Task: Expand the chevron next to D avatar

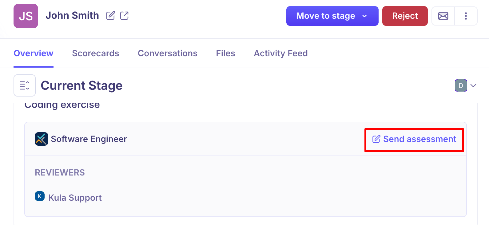Action: click(473, 85)
